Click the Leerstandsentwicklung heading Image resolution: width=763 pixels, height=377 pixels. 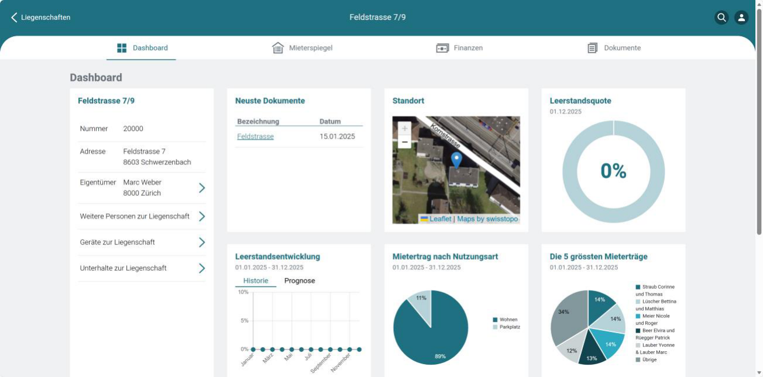click(x=277, y=257)
